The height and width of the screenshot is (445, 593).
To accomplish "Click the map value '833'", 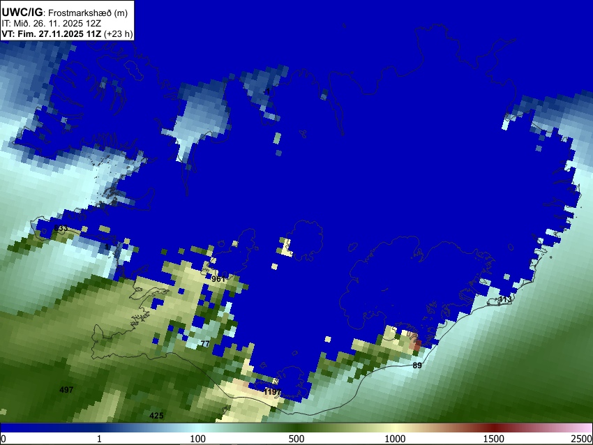I will [61, 228].
